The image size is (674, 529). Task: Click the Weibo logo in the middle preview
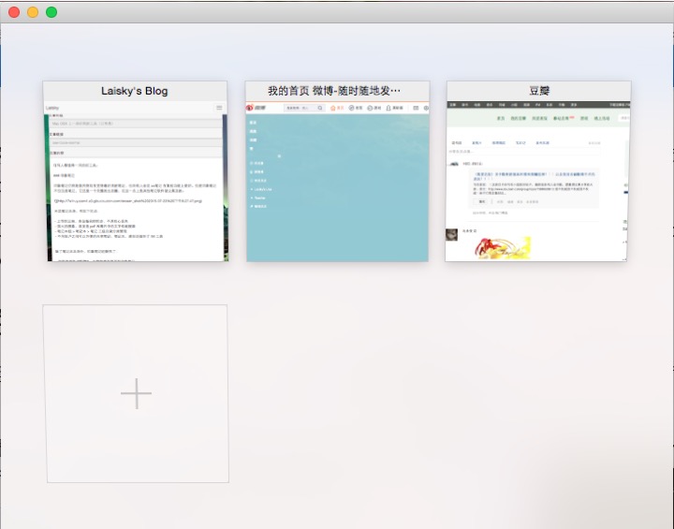[x=255, y=109]
